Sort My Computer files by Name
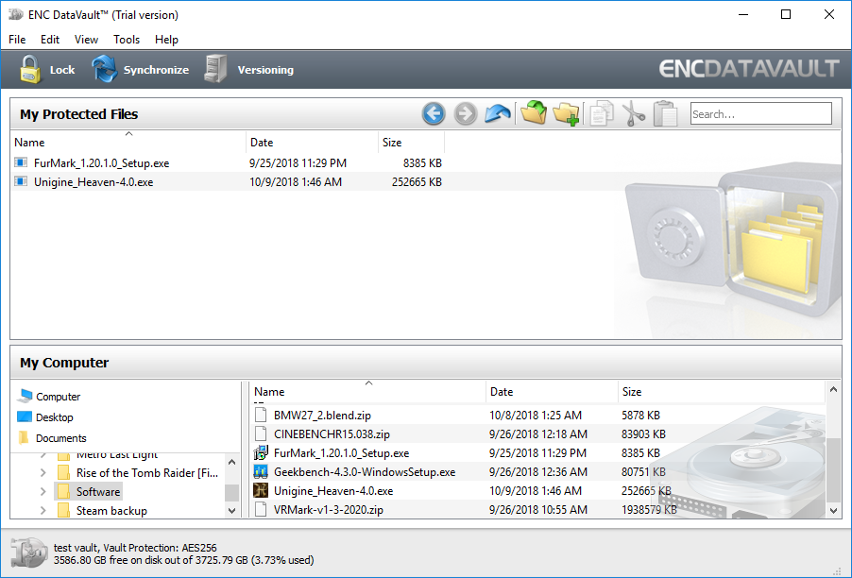This screenshot has height=578, width=852. (x=367, y=392)
